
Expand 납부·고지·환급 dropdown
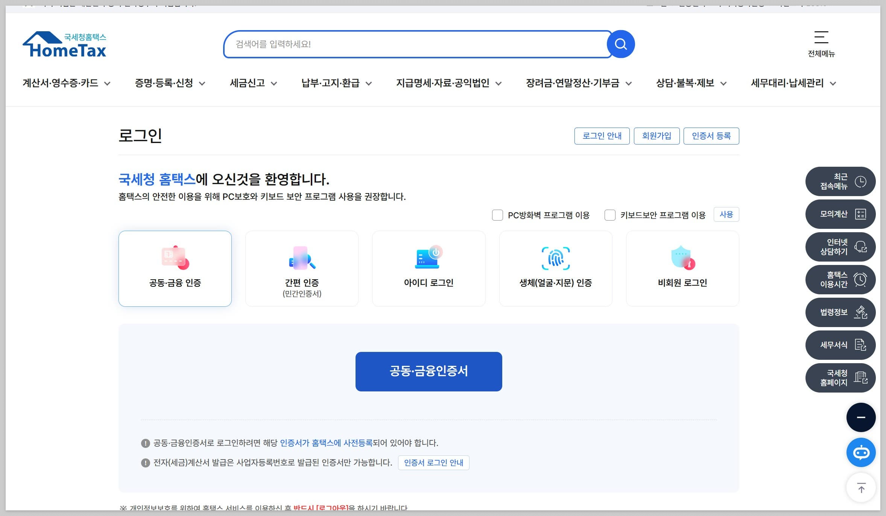pyautogui.click(x=336, y=83)
